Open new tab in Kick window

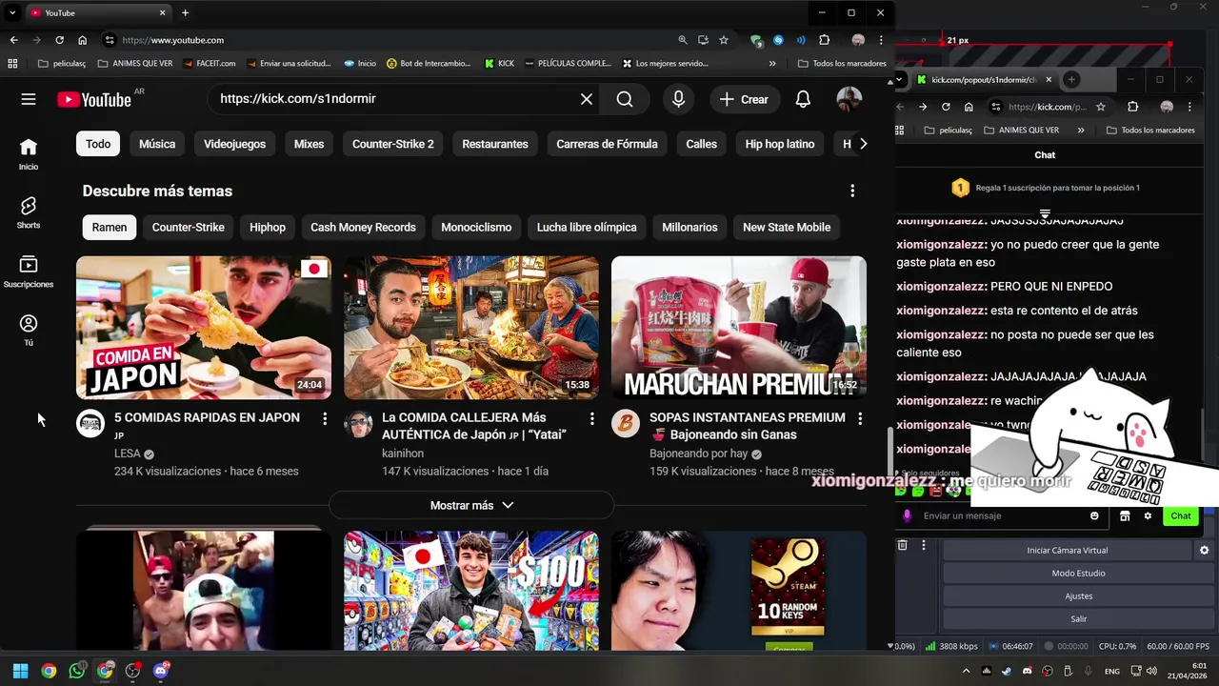click(1071, 80)
